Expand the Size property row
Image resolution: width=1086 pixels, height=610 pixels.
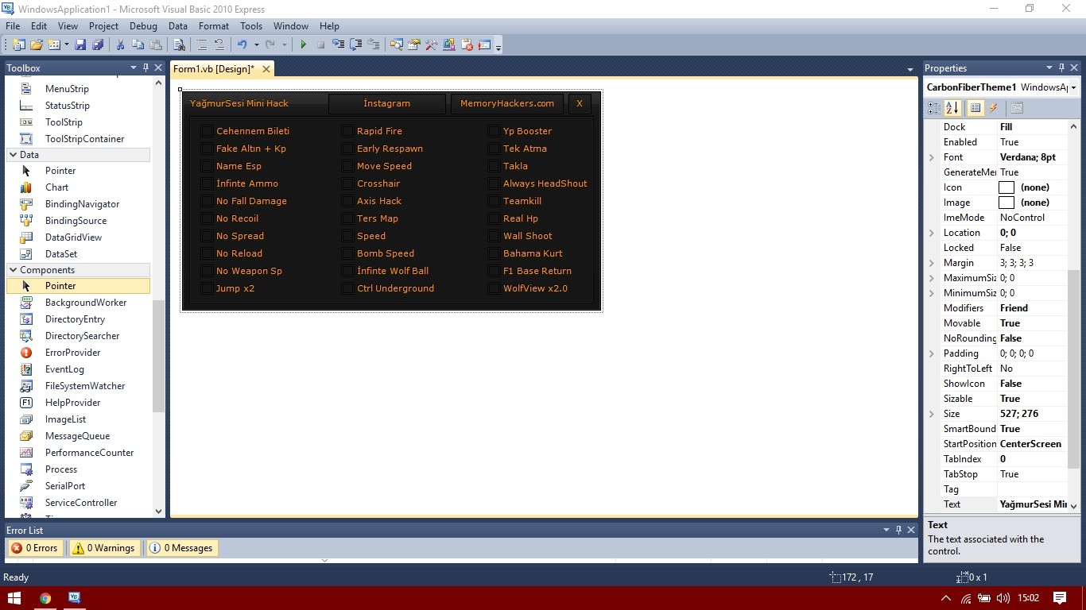[932, 414]
